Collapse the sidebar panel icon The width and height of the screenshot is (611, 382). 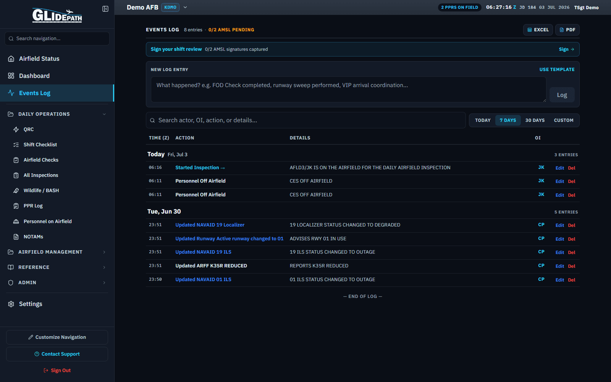pos(105,9)
